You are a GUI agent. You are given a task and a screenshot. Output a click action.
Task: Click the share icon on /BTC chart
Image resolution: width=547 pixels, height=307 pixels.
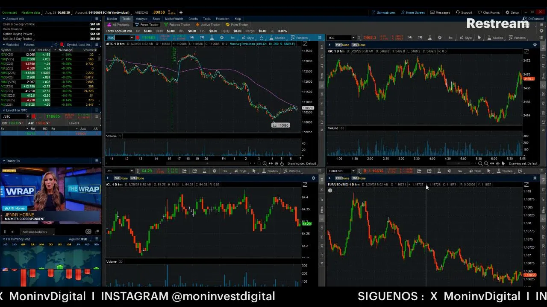tap(191, 38)
